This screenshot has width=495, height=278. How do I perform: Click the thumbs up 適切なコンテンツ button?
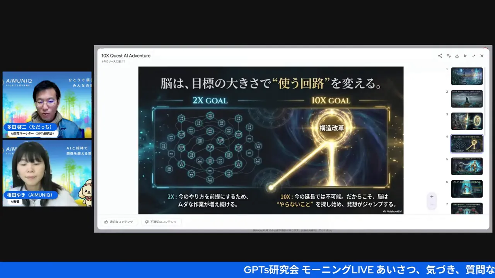119,222
